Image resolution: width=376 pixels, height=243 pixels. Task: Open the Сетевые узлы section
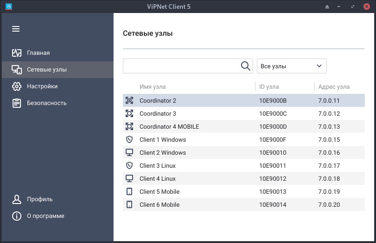click(58, 69)
